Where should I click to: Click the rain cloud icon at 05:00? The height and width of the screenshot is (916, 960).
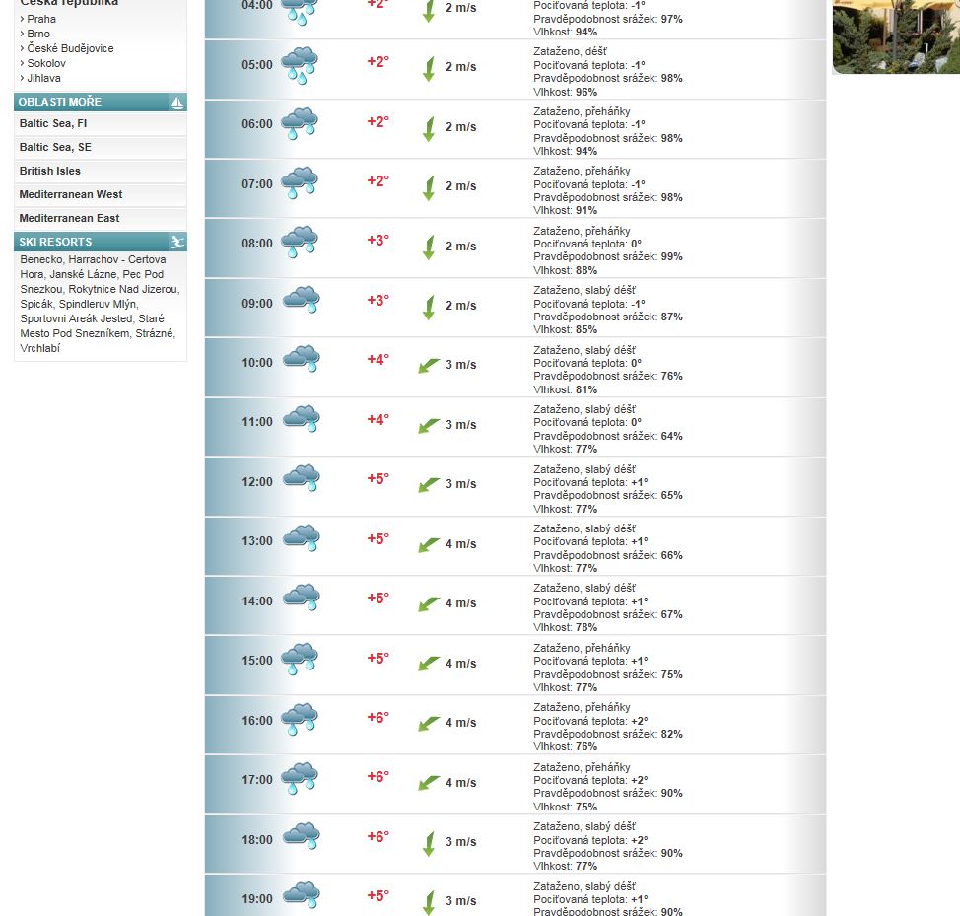[x=300, y=65]
